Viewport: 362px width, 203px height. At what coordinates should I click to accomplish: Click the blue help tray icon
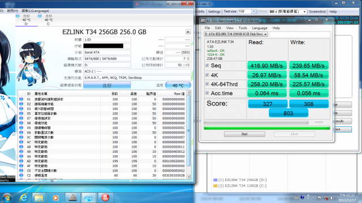coord(302,197)
